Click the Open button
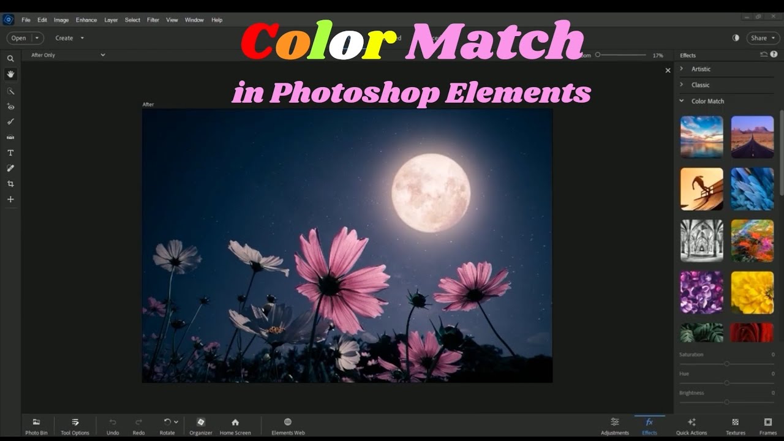This screenshot has width=784, height=441. (19, 38)
